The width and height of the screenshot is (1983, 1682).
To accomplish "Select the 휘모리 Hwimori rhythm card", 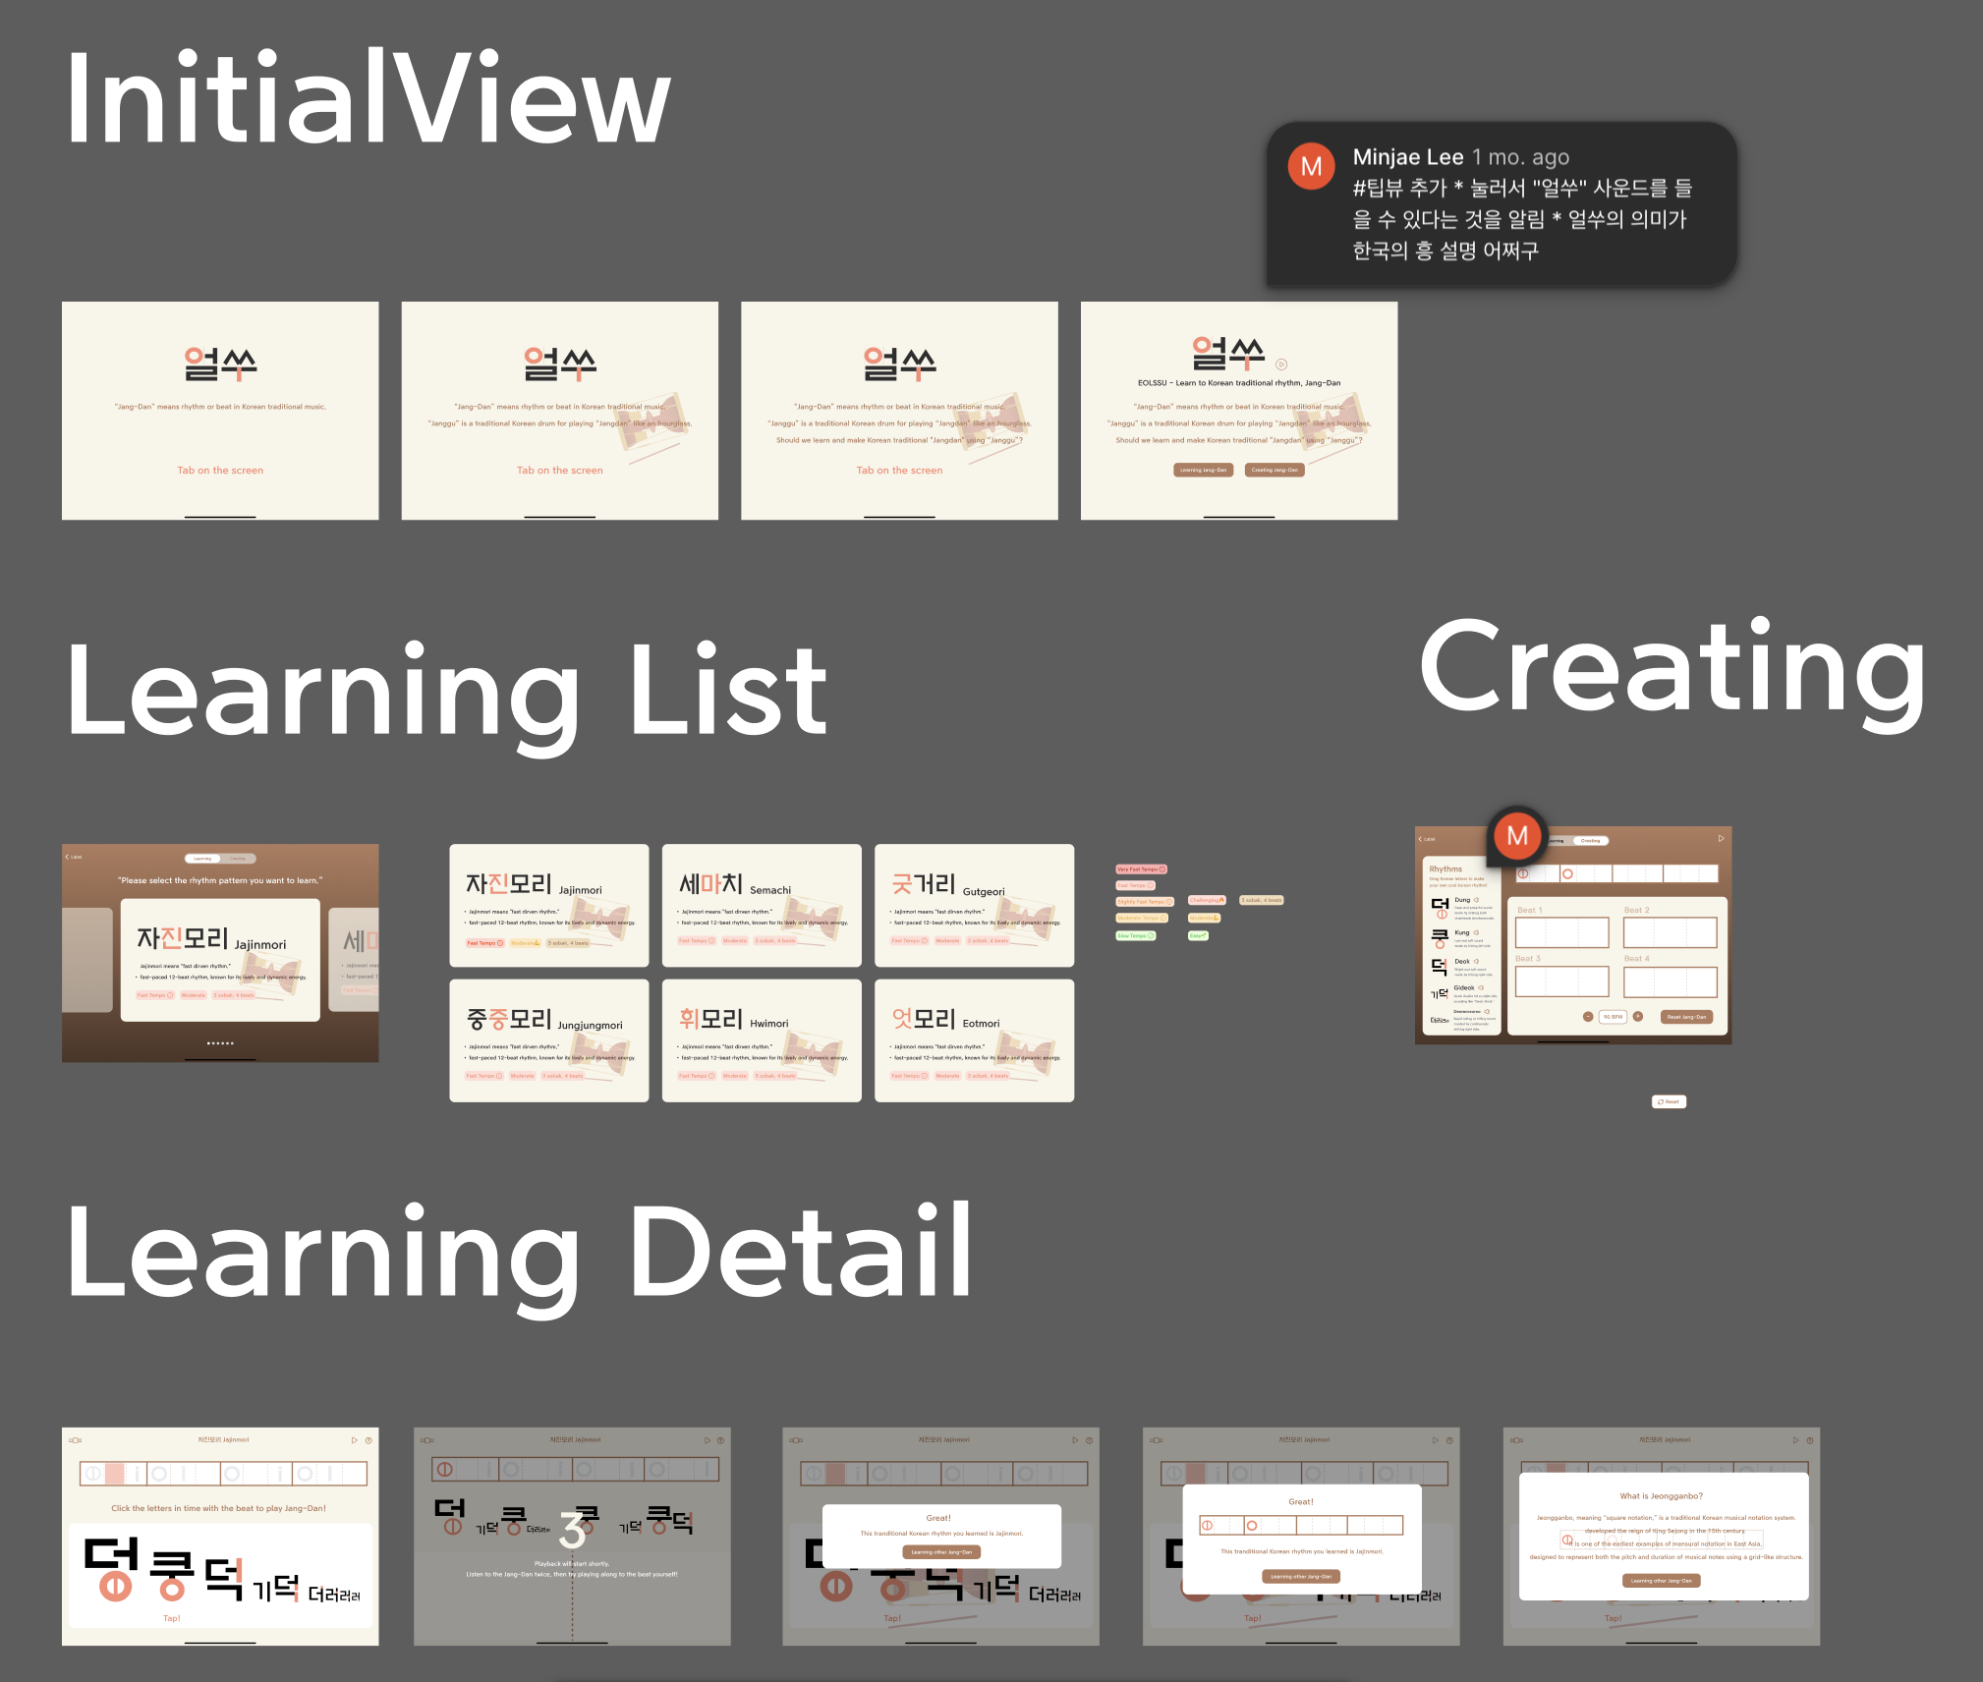I will pos(761,1040).
